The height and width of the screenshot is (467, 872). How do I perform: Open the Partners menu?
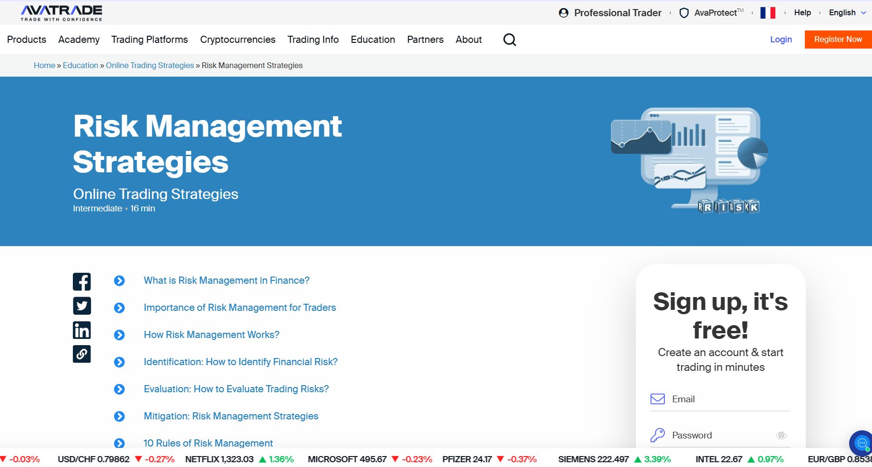(425, 40)
